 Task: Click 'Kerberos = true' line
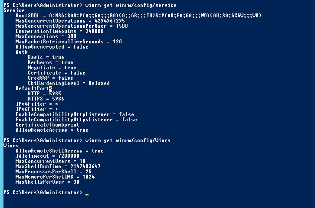pyautogui.click(x=50, y=62)
